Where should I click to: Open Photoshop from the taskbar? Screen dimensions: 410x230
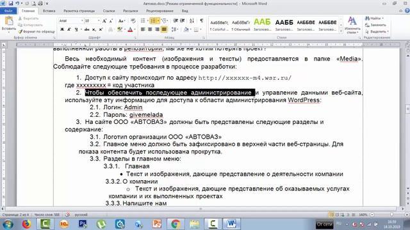point(83,224)
